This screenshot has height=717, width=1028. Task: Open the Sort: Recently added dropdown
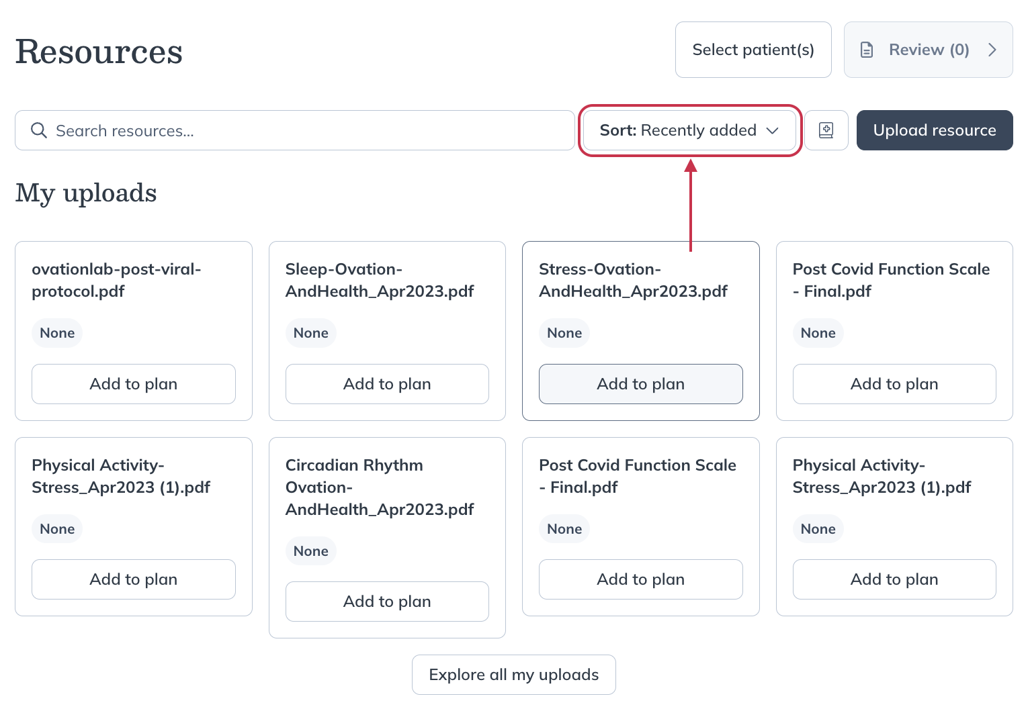(x=679, y=130)
